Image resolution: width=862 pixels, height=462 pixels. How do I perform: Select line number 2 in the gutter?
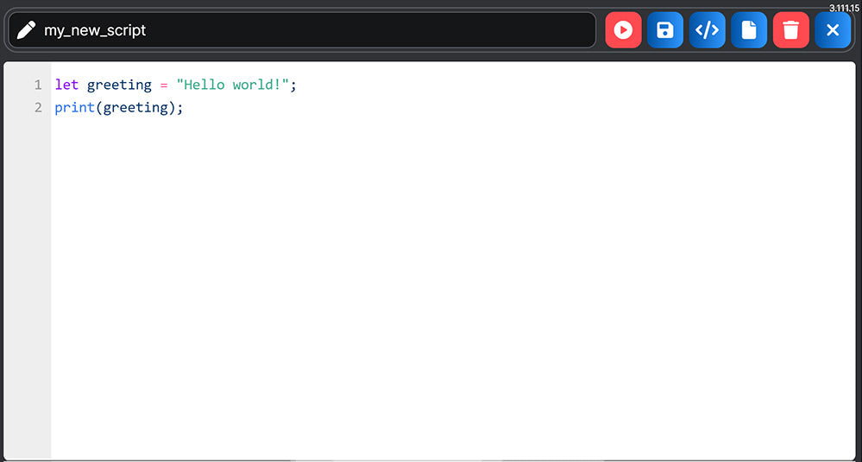pyautogui.click(x=37, y=108)
